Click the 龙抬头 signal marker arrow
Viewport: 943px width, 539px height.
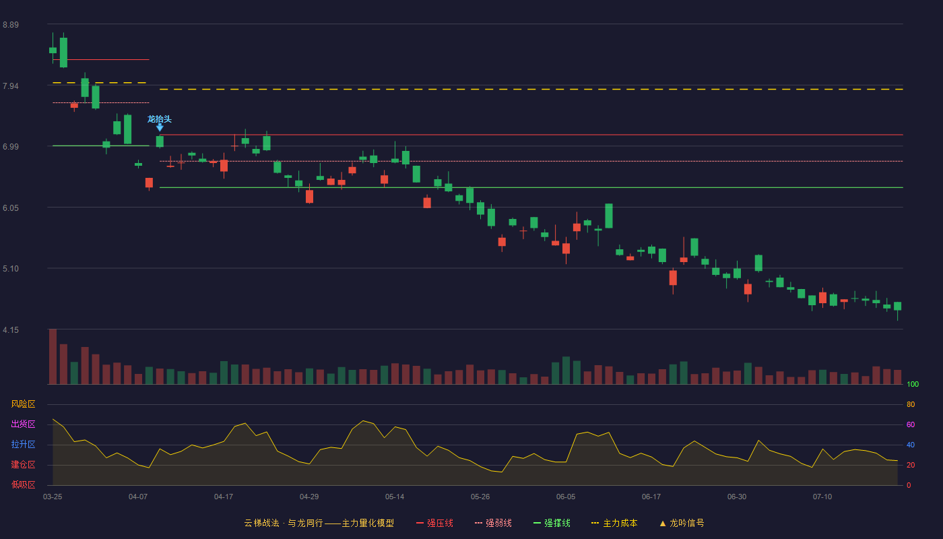160,127
